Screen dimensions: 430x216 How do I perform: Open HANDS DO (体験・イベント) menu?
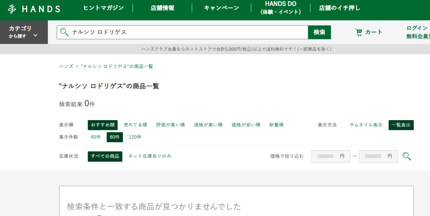[x=281, y=8]
